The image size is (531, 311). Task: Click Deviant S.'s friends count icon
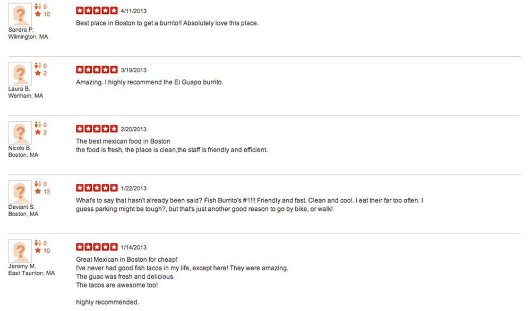pyautogui.click(x=38, y=184)
